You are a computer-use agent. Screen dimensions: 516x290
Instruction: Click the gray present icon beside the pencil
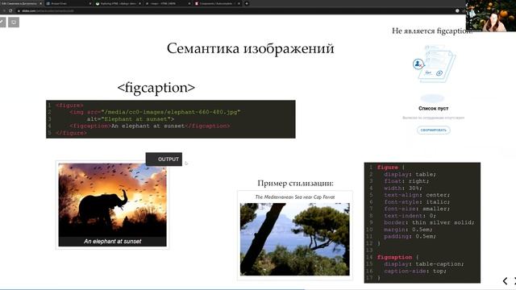14,23
